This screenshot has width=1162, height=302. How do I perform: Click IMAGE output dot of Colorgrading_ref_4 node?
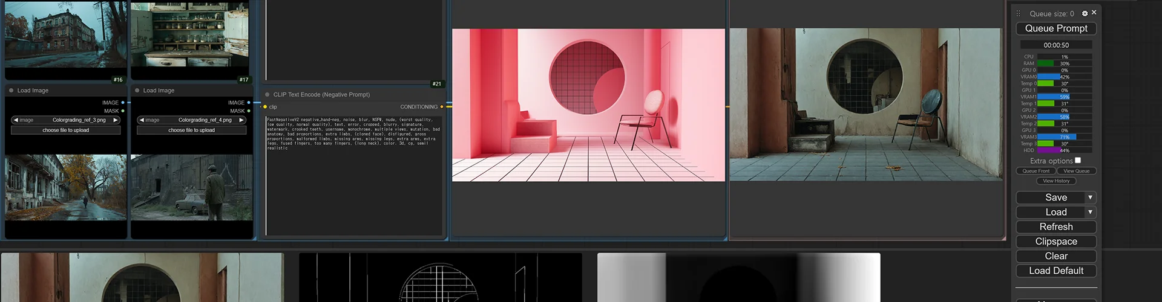[x=249, y=103]
